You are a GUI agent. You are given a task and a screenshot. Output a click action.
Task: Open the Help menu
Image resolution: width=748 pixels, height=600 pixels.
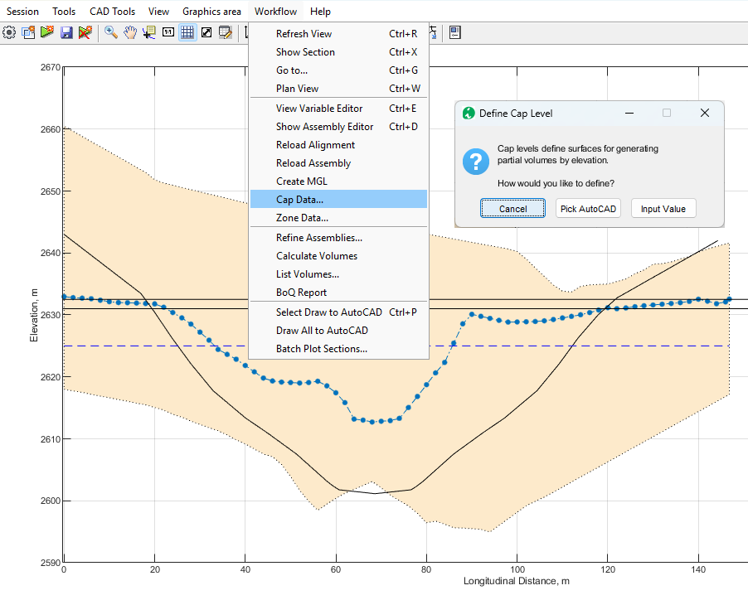[x=320, y=12]
